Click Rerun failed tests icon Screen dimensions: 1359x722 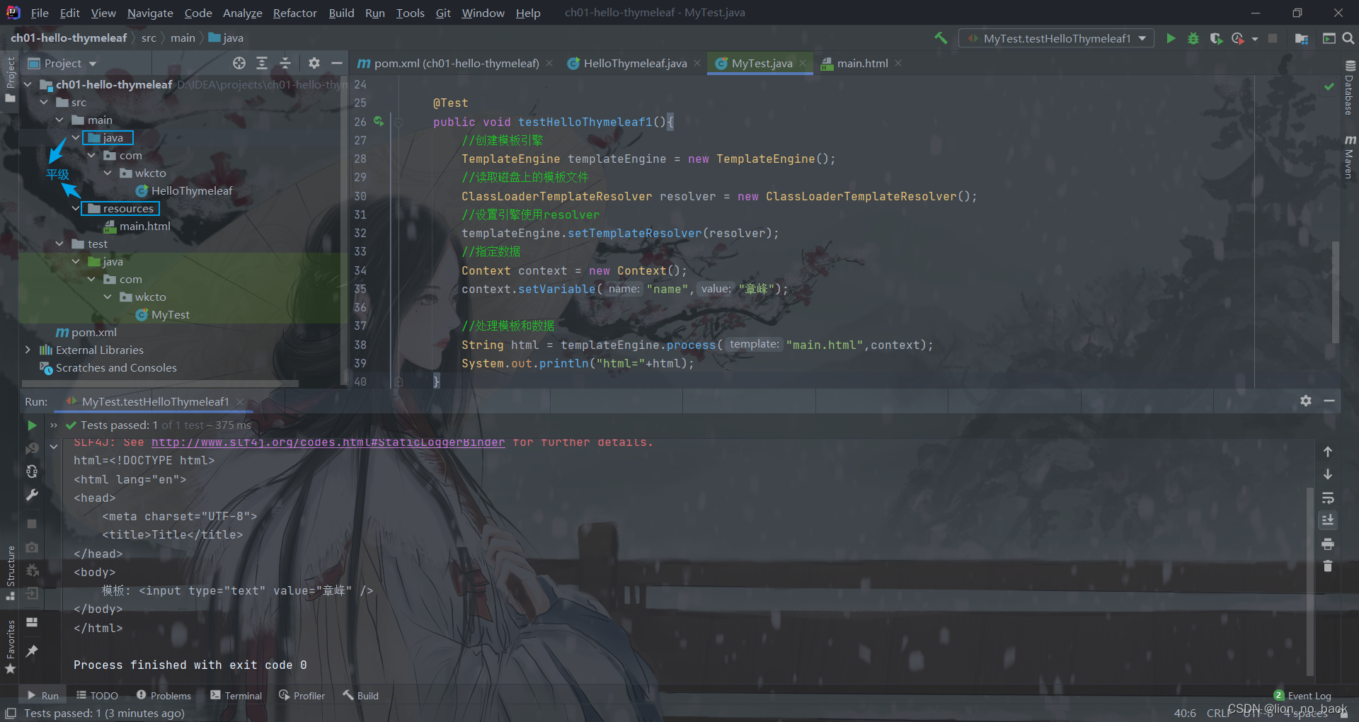pos(32,449)
